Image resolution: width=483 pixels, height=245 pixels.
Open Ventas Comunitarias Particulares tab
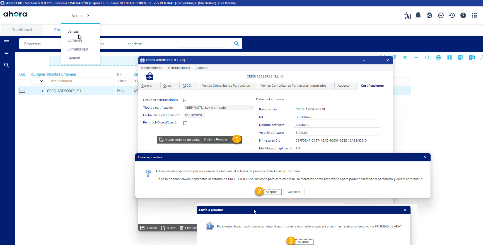(x=228, y=86)
